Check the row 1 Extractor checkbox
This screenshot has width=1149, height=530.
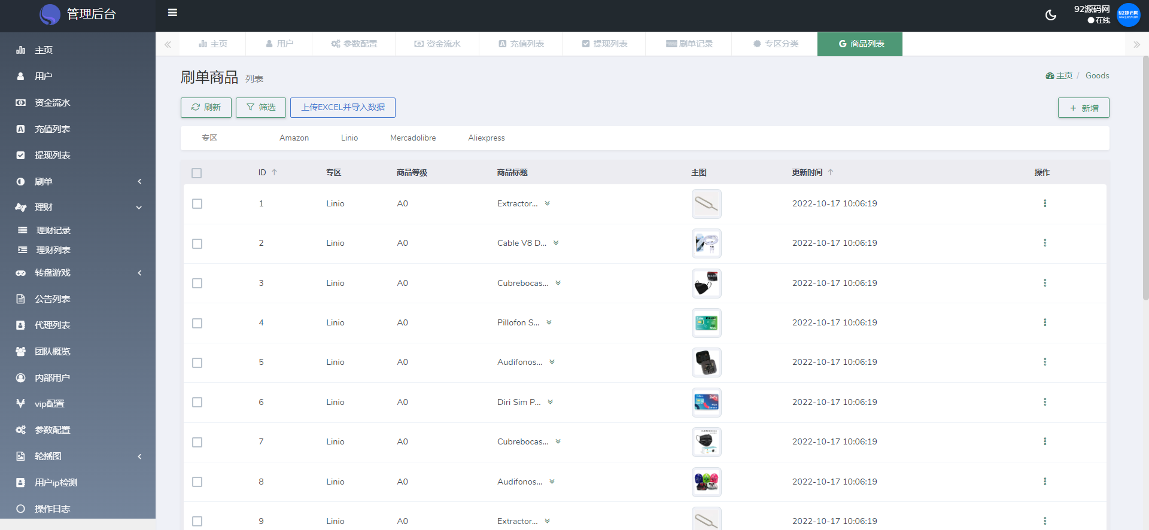pos(197,204)
